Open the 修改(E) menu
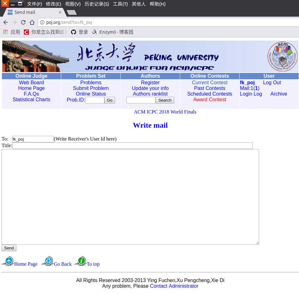This screenshot has width=299, height=294. [x=53, y=4]
